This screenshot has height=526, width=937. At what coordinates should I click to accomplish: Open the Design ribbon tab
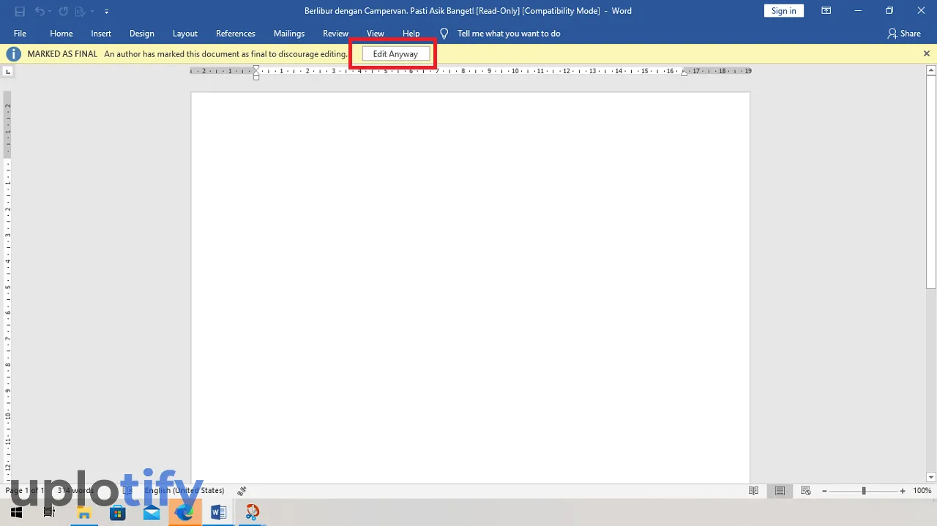coord(142,34)
